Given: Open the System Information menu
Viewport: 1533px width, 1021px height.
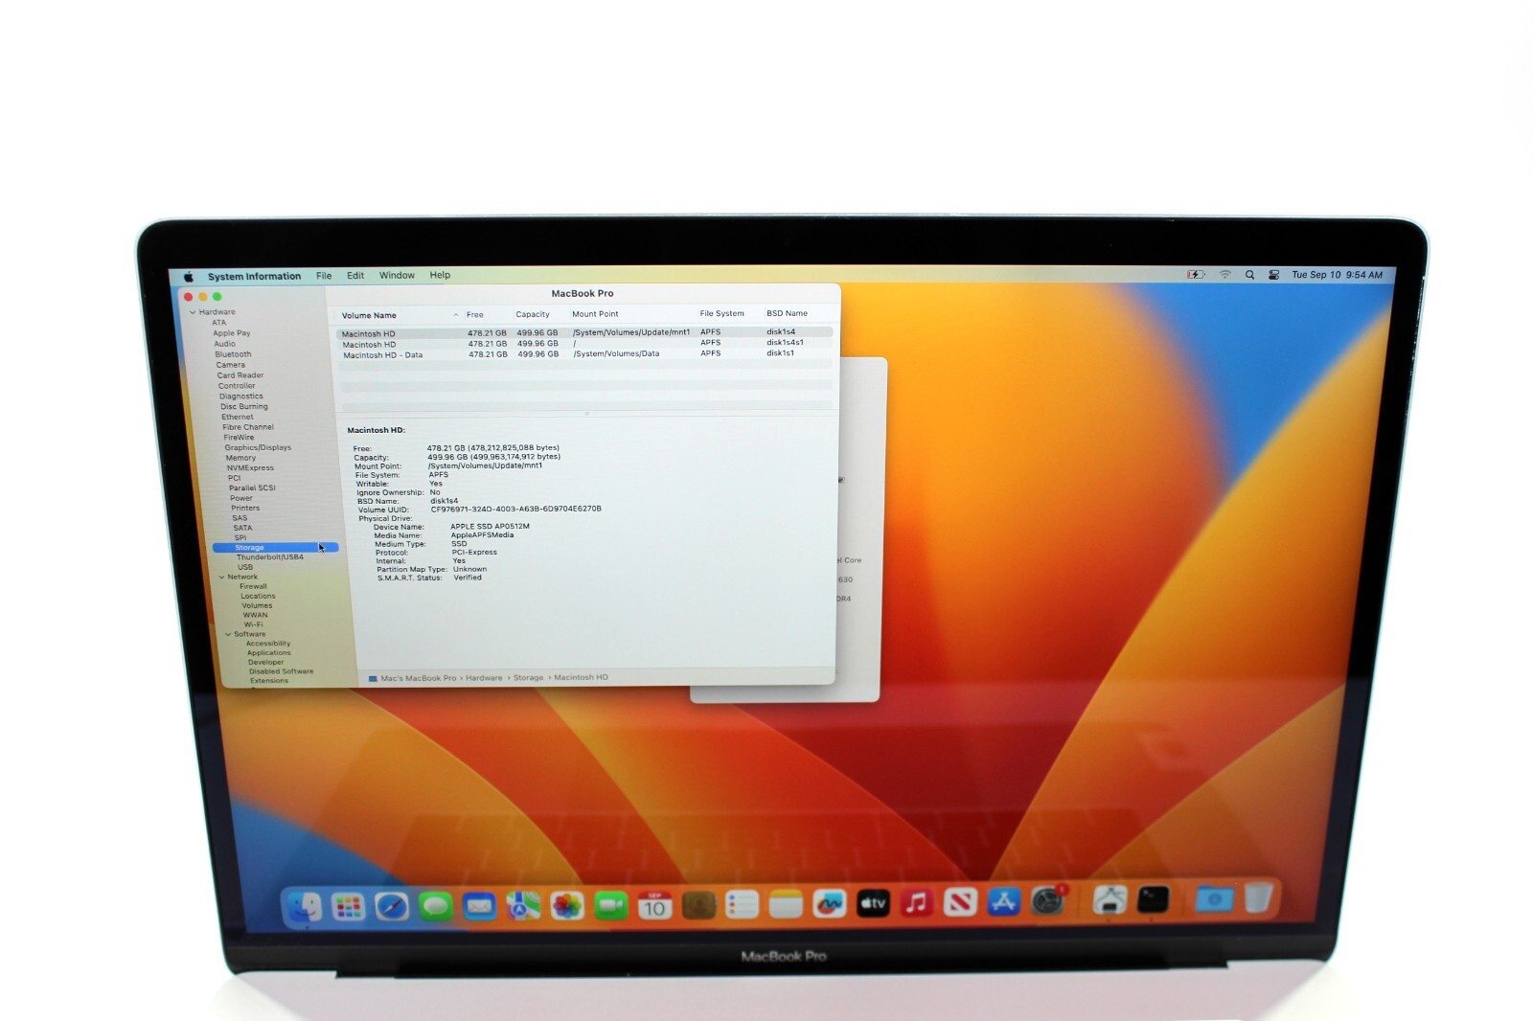Looking at the screenshot, I should pos(254,277).
